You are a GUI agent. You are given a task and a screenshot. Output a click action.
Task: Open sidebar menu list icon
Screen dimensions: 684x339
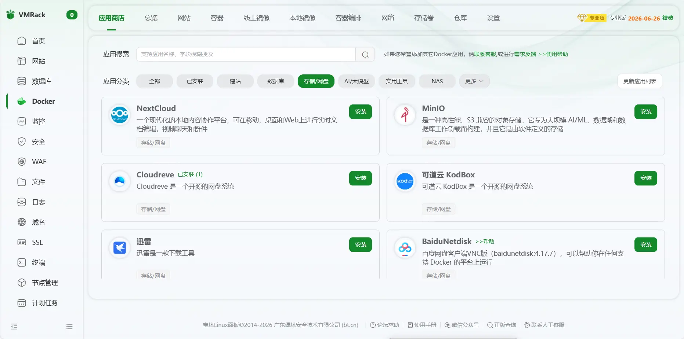tap(69, 327)
